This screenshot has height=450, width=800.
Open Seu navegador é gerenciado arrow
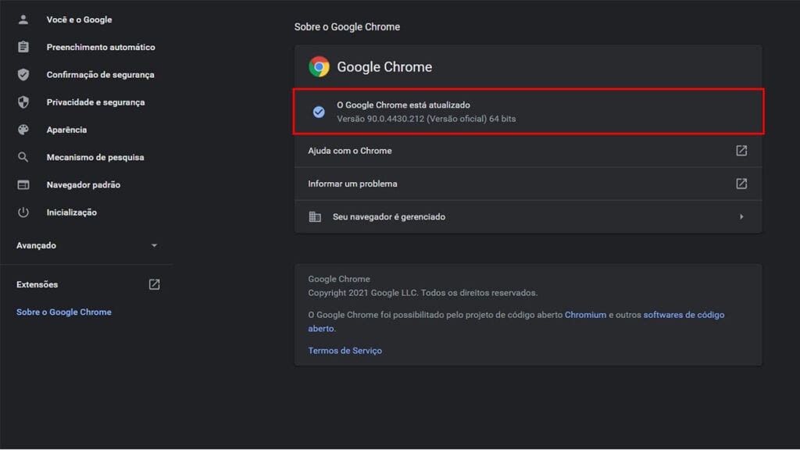[741, 217]
